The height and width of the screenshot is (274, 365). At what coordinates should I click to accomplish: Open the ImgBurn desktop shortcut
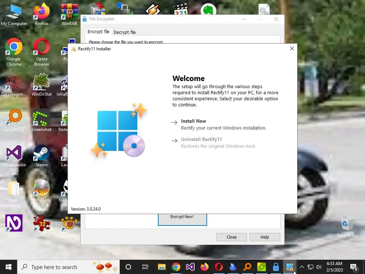(x=42, y=191)
